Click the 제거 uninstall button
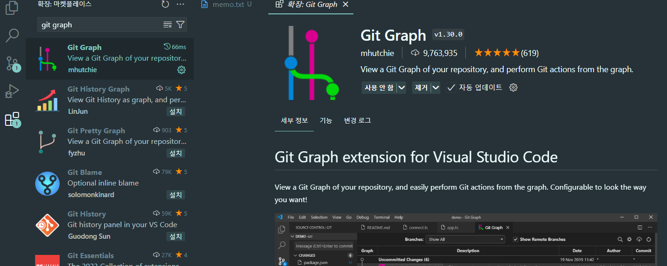Screen dimensions: 667x266 (421, 87)
